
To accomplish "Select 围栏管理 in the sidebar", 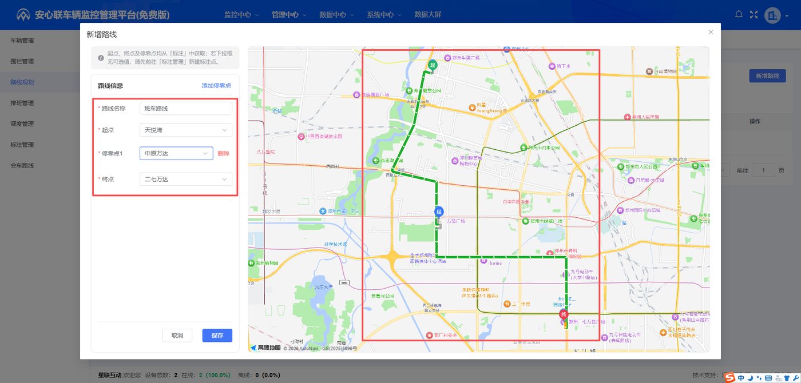I will pos(22,61).
